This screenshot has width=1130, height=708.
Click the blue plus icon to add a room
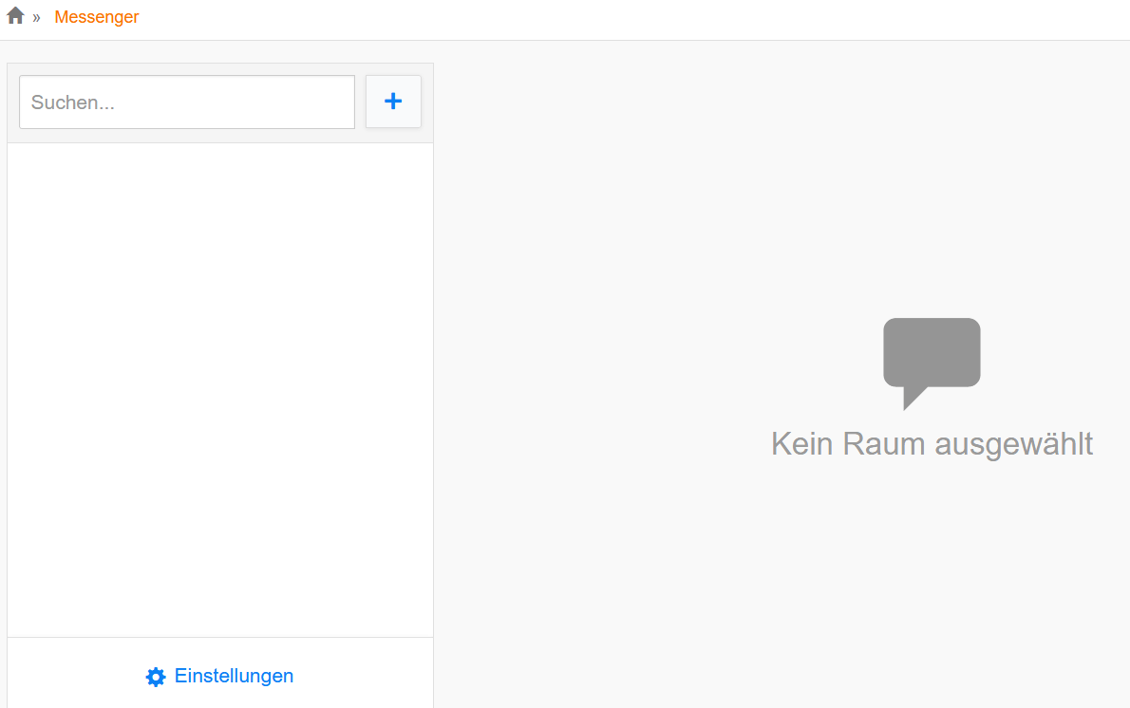(393, 102)
